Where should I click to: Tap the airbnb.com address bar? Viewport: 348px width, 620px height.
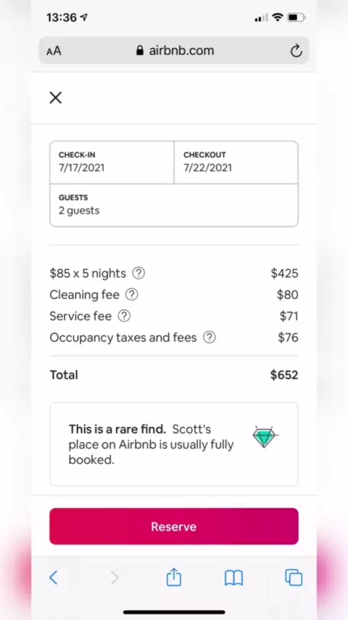[174, 51]
